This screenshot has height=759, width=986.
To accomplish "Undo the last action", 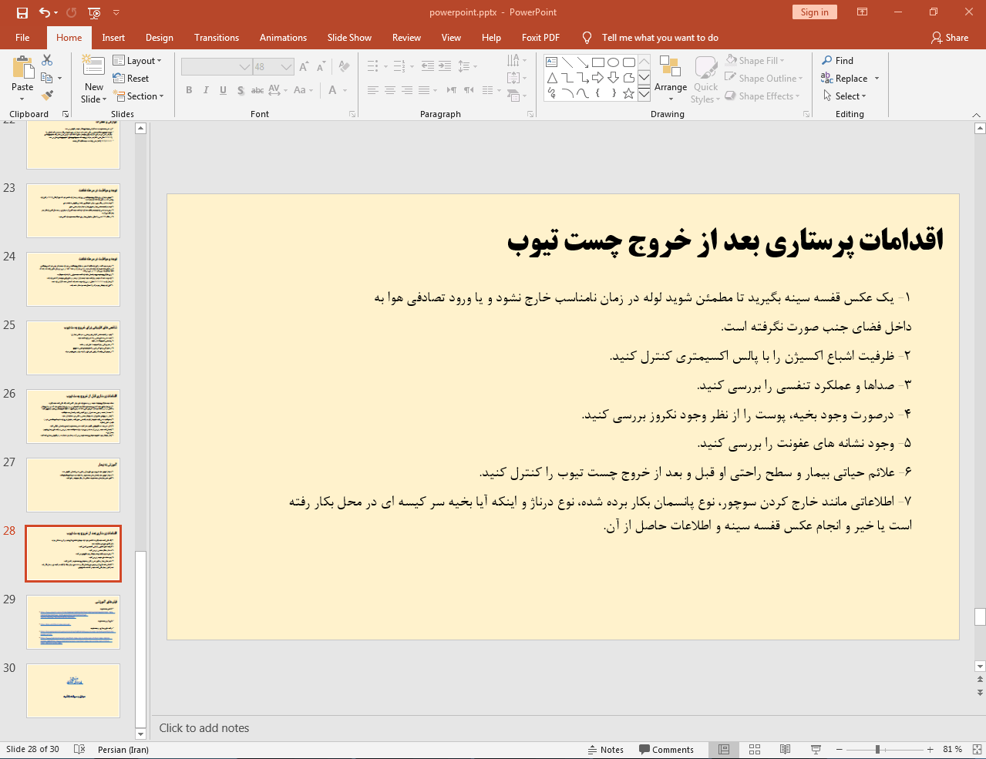I will 45,12.
